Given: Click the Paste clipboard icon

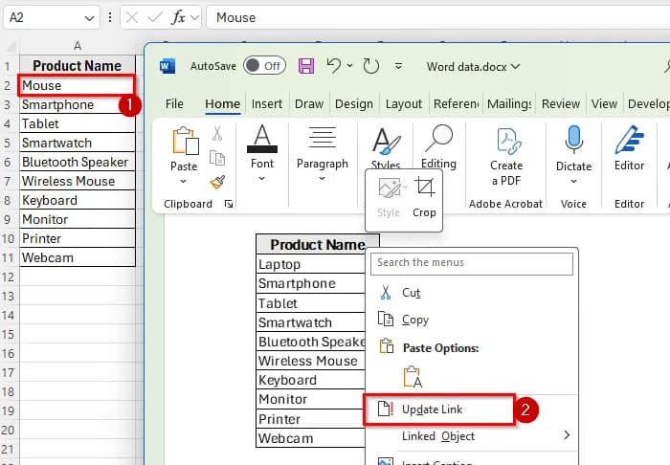Looking at the screenshot, I should click(x=185, y=141).
